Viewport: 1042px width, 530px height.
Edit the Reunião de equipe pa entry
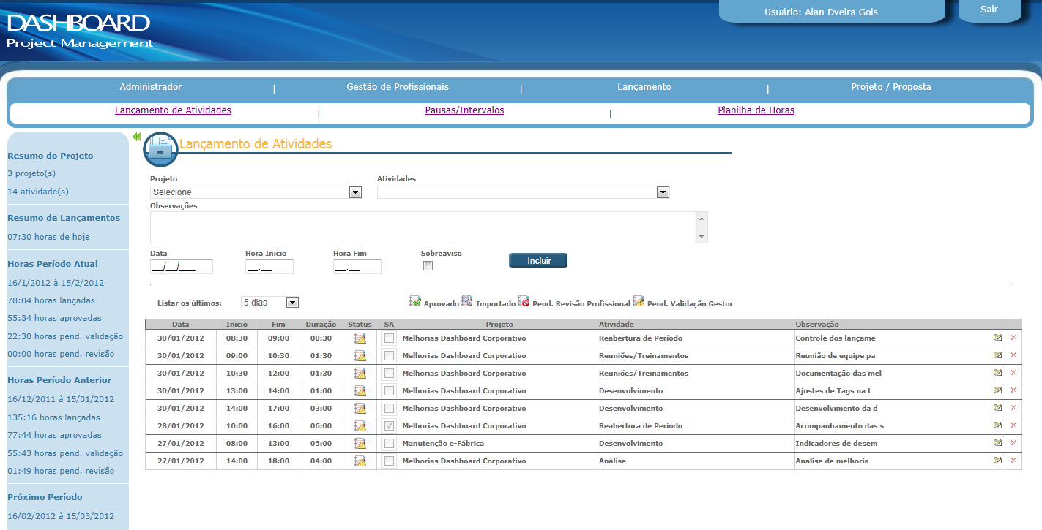(x=997, y=355)
